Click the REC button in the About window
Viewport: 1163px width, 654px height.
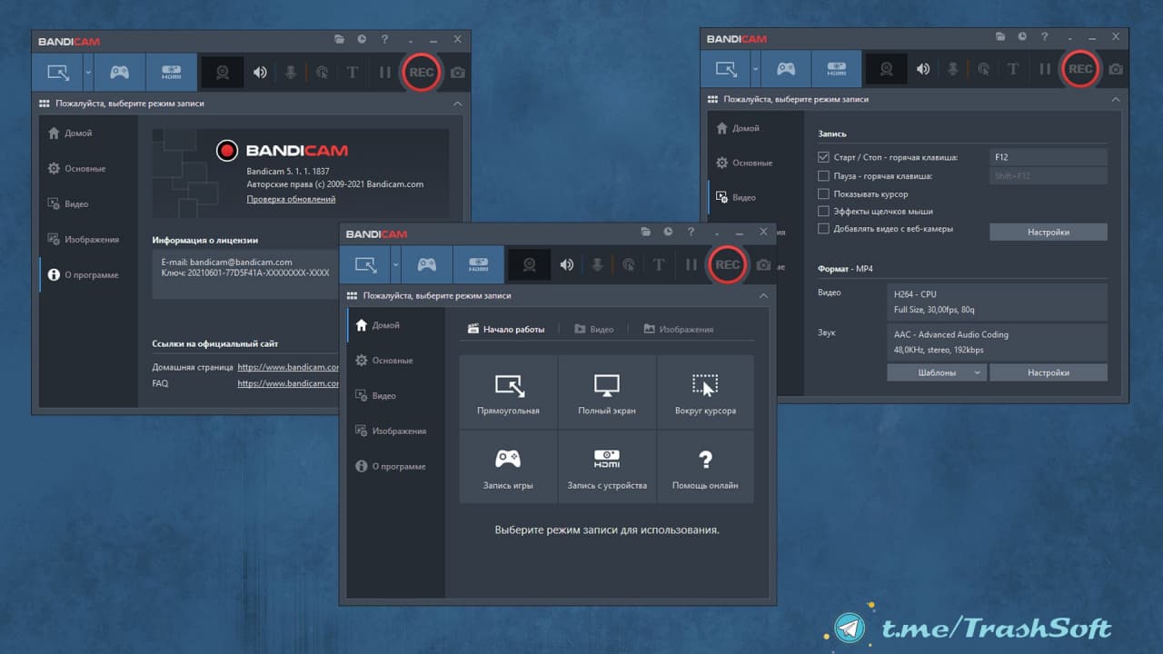[422, 72]
